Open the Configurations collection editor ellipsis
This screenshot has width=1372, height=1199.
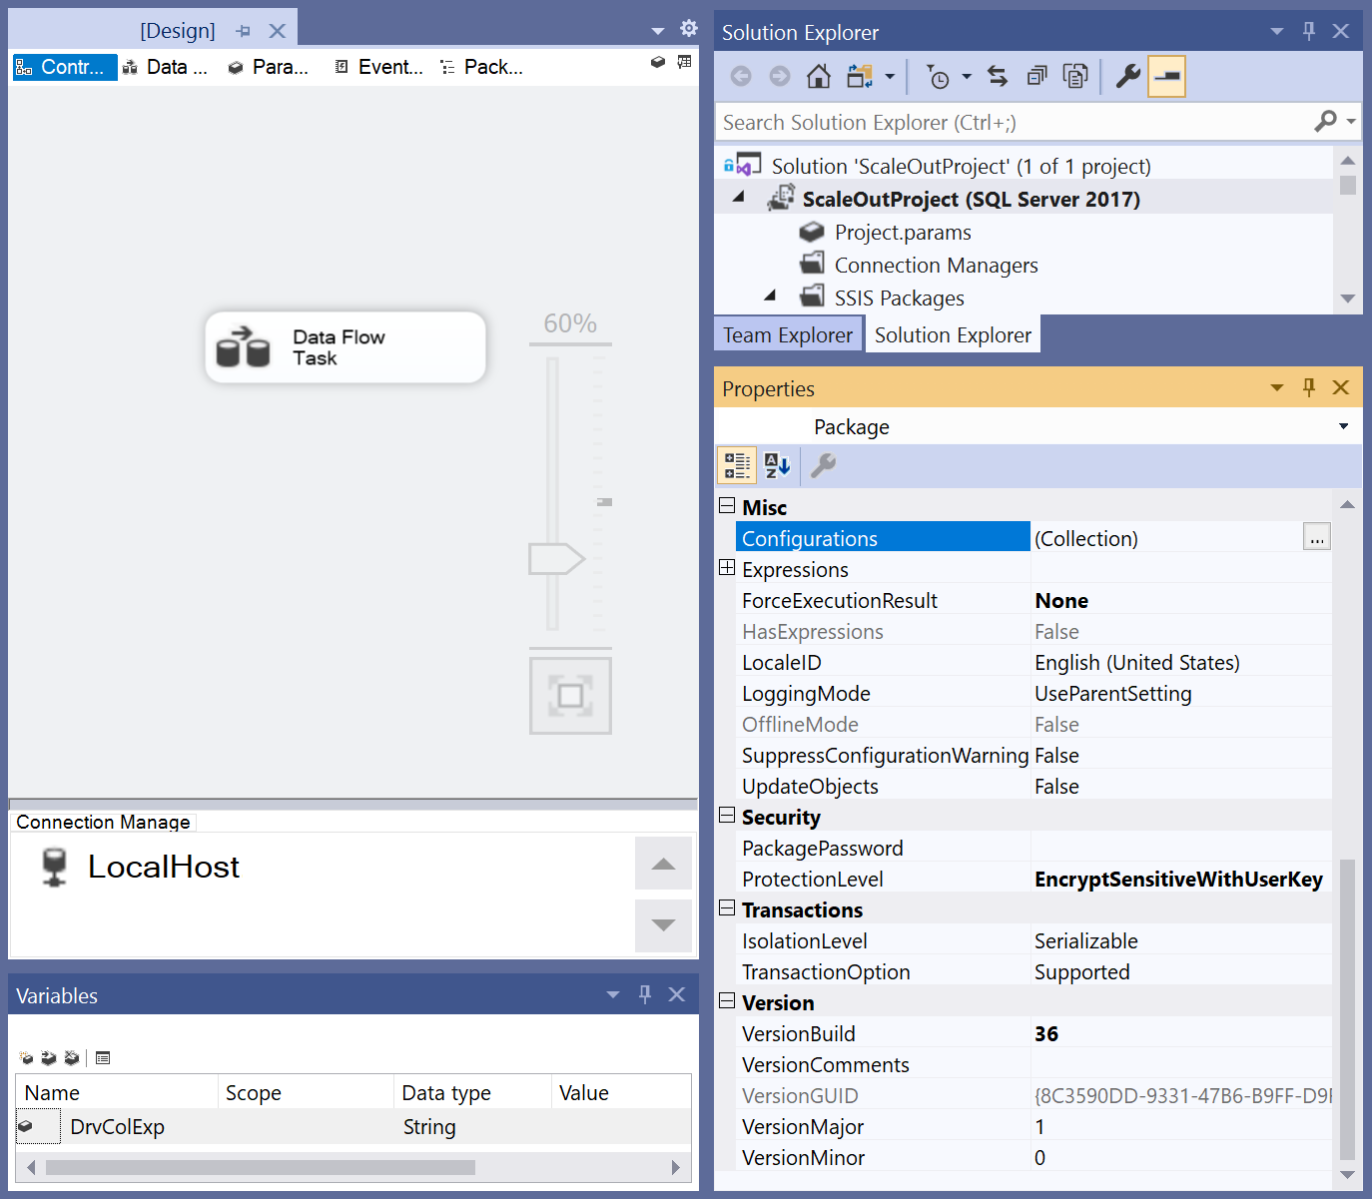coord(1316,537)
